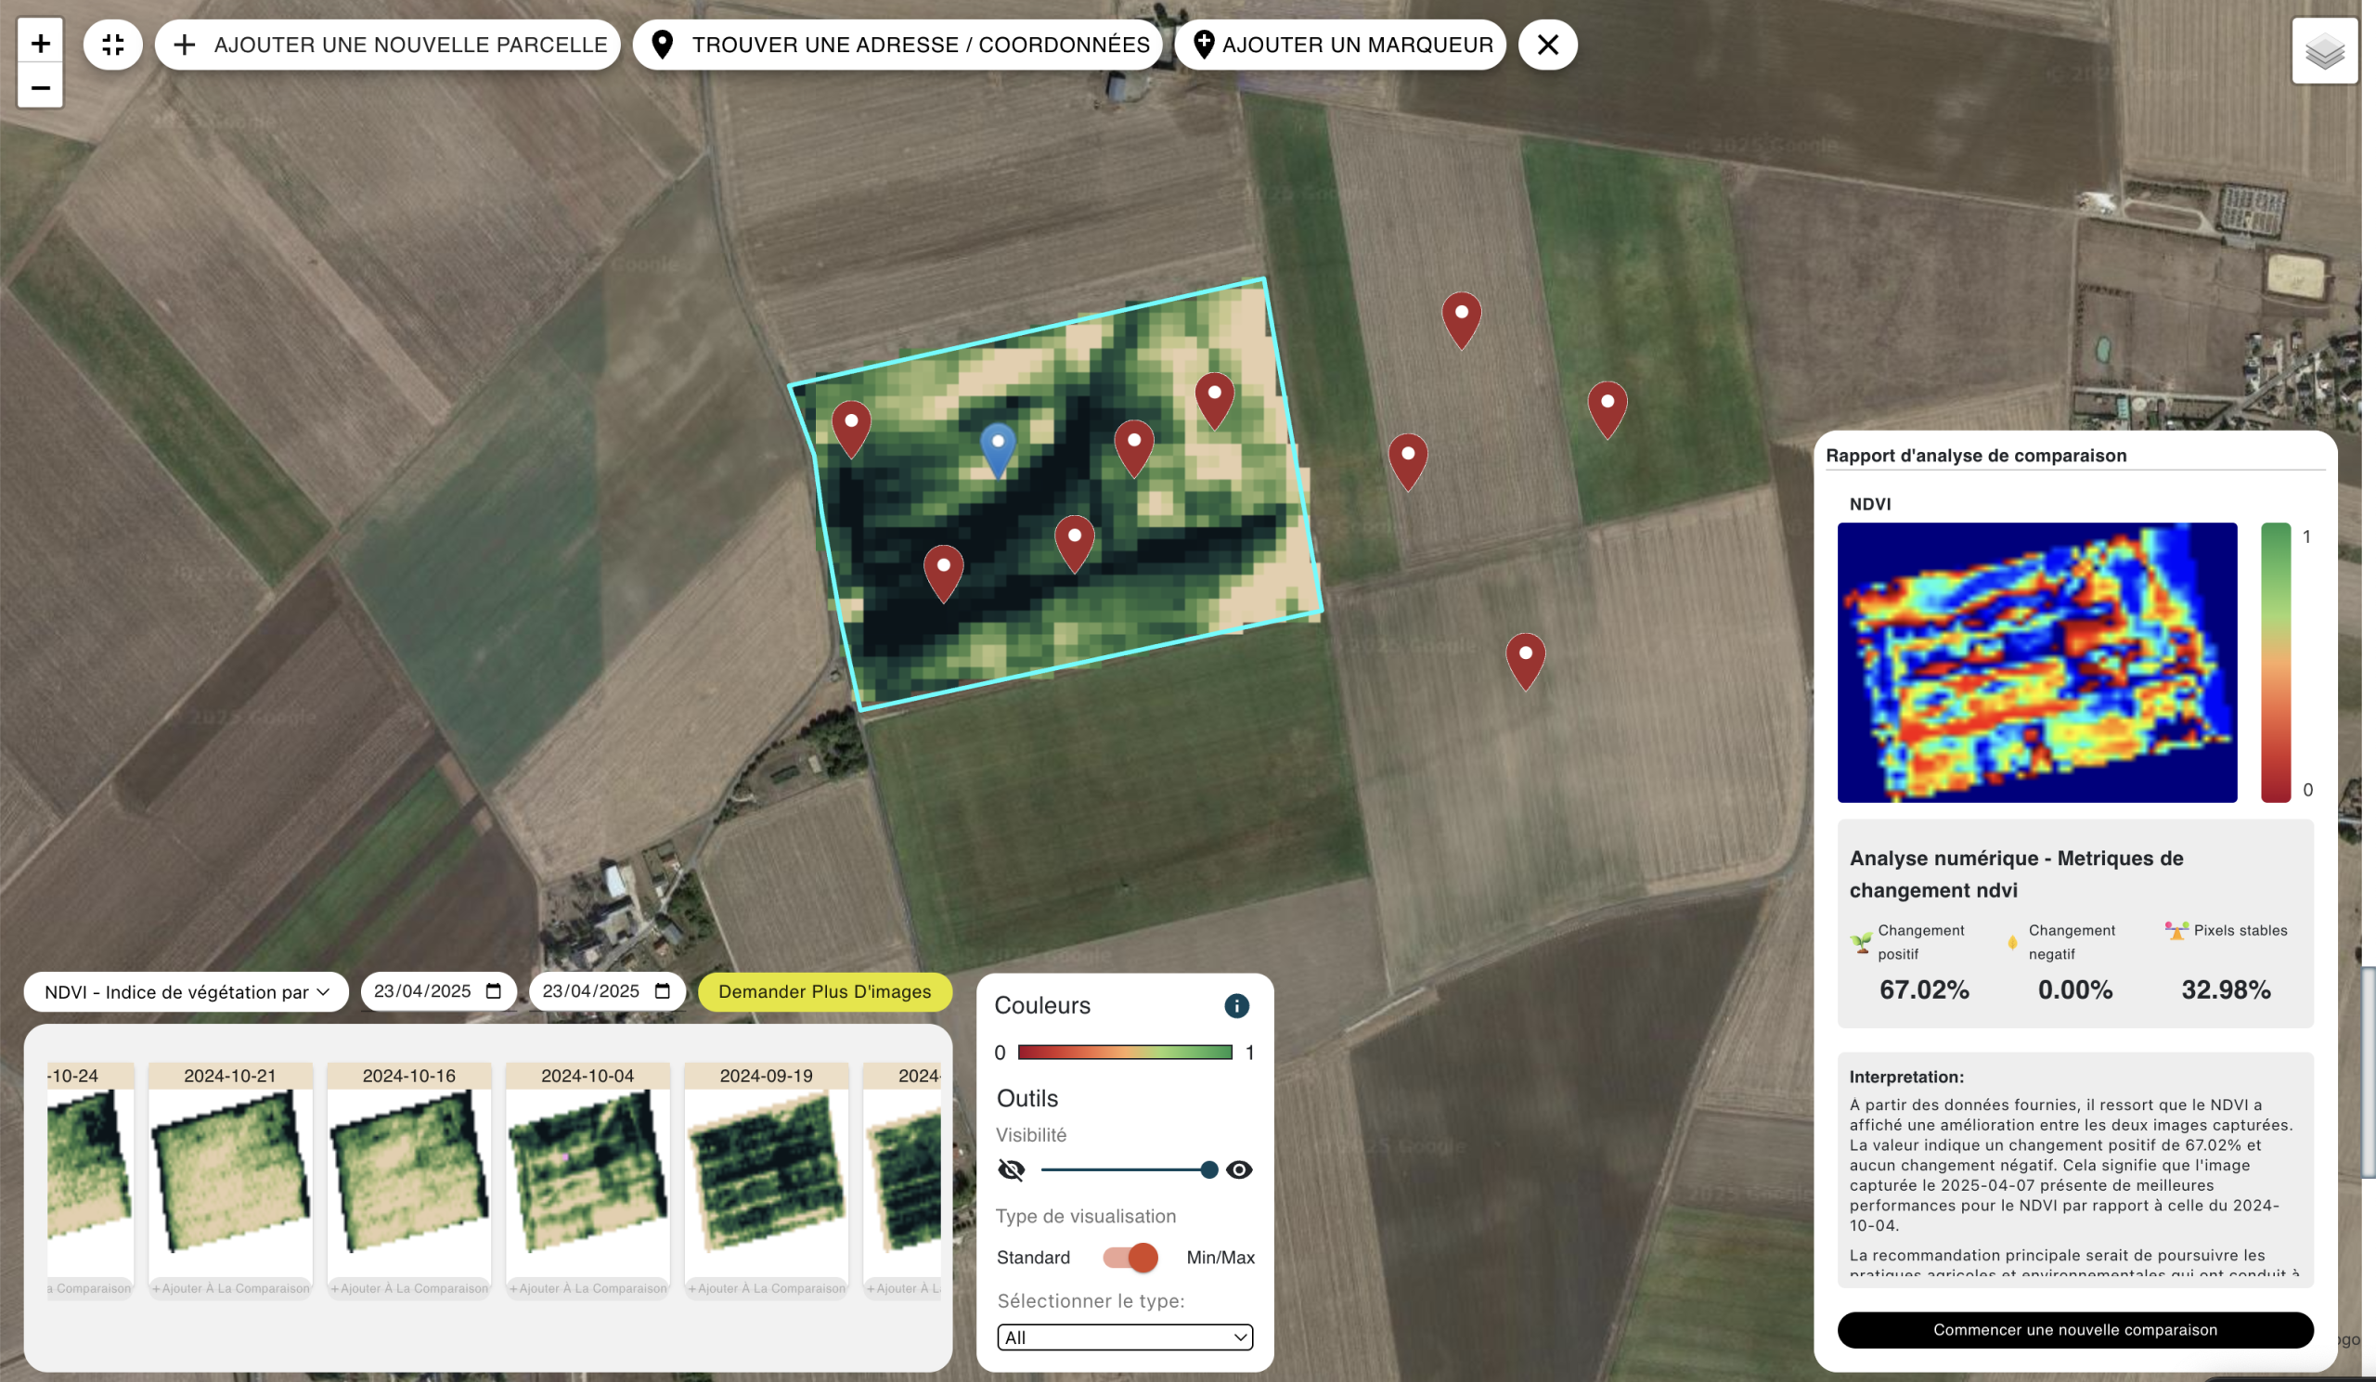Close the toolbar with X button
Image resolution: width=2376 pixels, height=1382 pixels.
pos(1547,45)
